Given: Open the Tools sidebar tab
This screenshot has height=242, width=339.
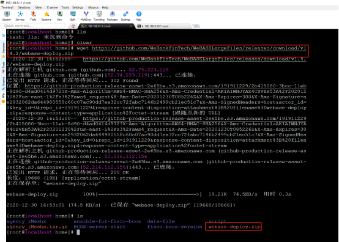Looking at the screenshot, I should (3, 67).
